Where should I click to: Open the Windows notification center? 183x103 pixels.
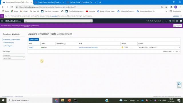click(x=179, y=100)
